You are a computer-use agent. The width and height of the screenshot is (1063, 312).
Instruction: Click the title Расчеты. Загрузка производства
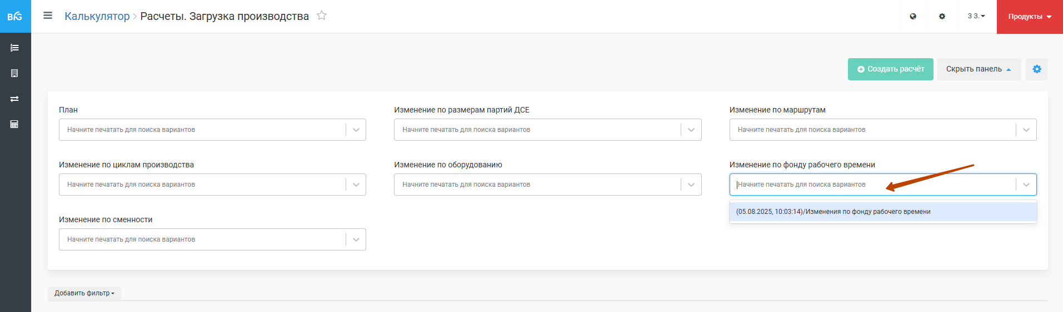224,16
